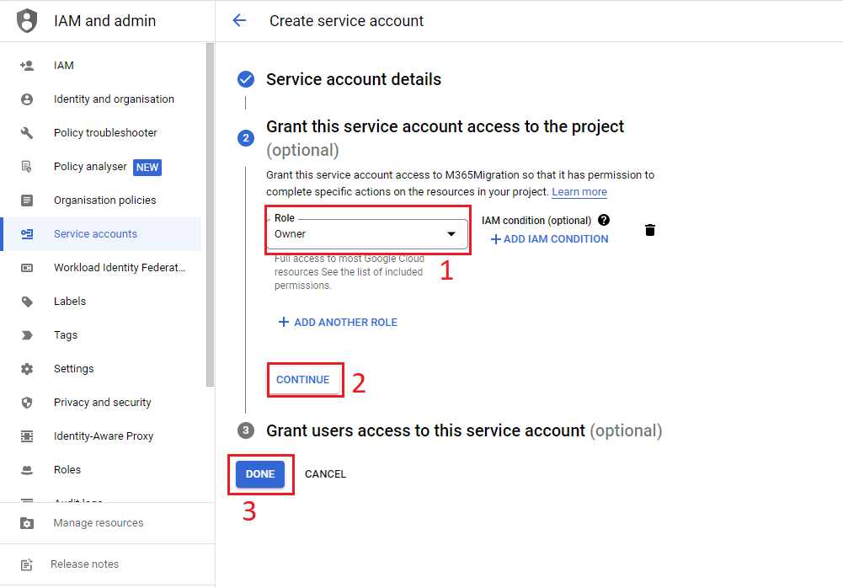The image size is (843, 588).
Task: Open the Role dropdown showing Owner
Action: point(367,233)
